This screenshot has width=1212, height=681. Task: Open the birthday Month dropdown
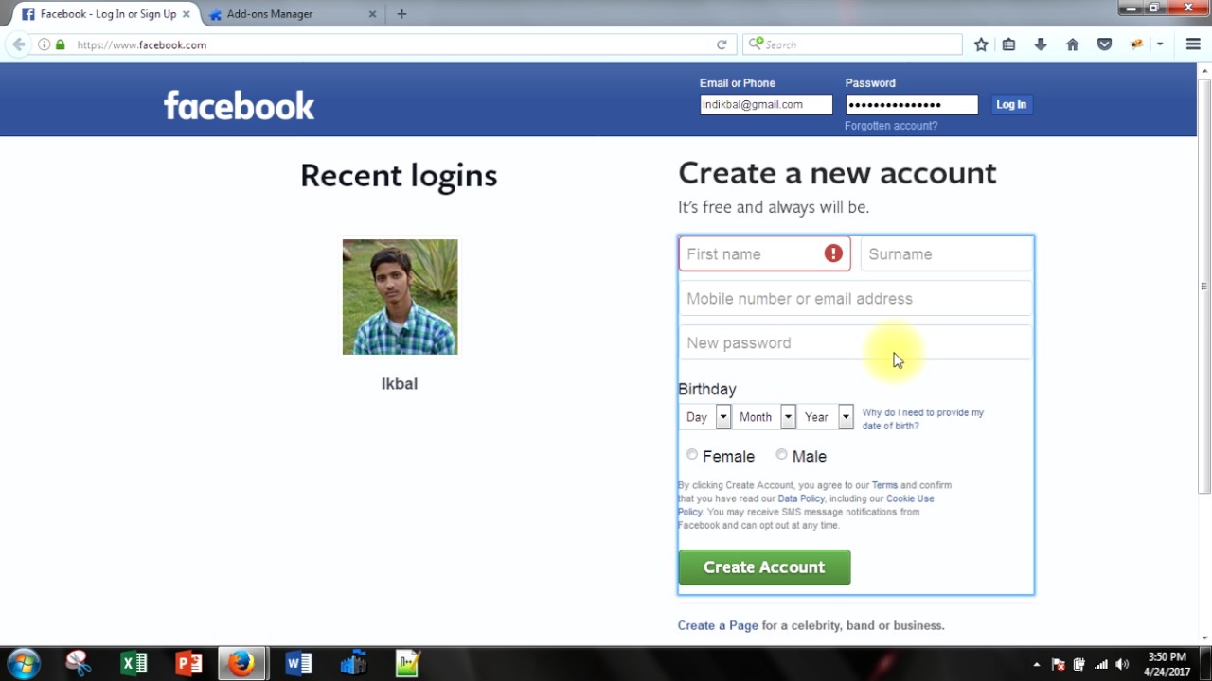pyautogui.click(x=764, y=416)
